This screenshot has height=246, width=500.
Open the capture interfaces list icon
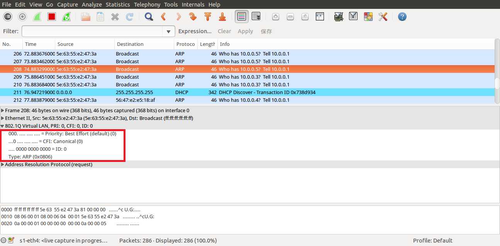8,17
